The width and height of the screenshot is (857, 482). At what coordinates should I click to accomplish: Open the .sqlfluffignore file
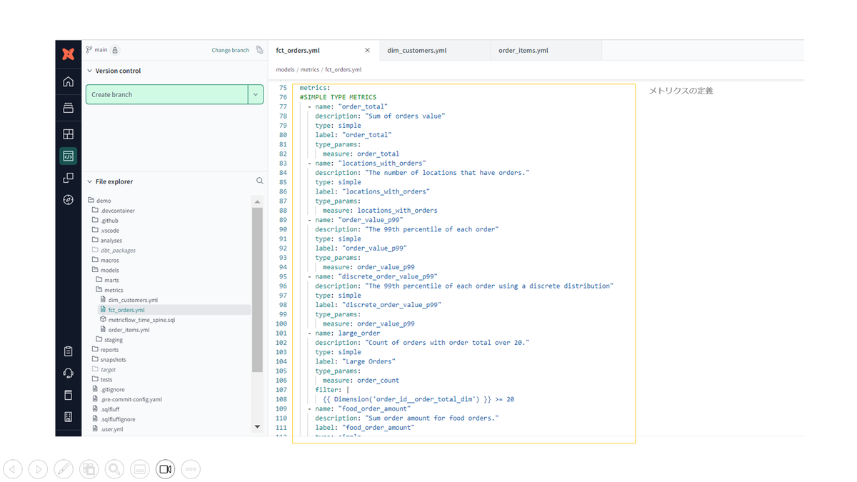(x=113, y=419)
